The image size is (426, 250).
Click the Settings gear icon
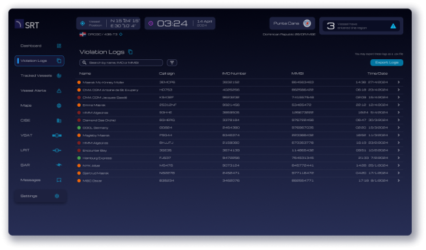(x=57, y=196)
